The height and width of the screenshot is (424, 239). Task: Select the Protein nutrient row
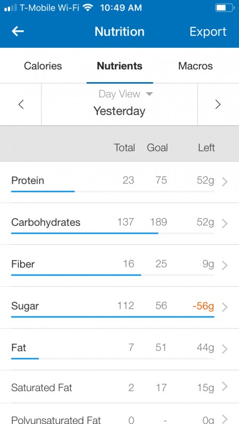(x=119, y=182)
